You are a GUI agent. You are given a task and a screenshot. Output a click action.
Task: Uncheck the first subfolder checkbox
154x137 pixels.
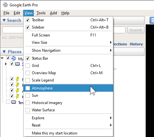(x=12, y=64)
